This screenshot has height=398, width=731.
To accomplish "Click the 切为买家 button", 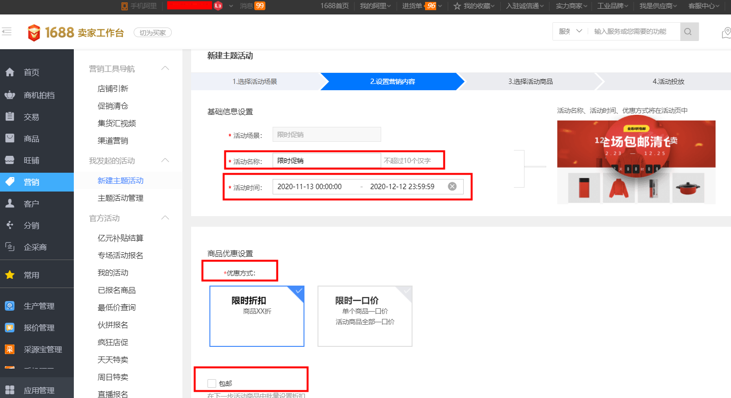I will click(152, 33).
